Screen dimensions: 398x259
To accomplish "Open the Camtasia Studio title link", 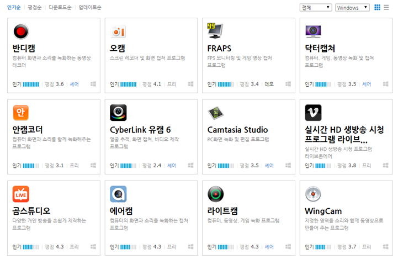I will pyautogui.click(x=237, y=130).
